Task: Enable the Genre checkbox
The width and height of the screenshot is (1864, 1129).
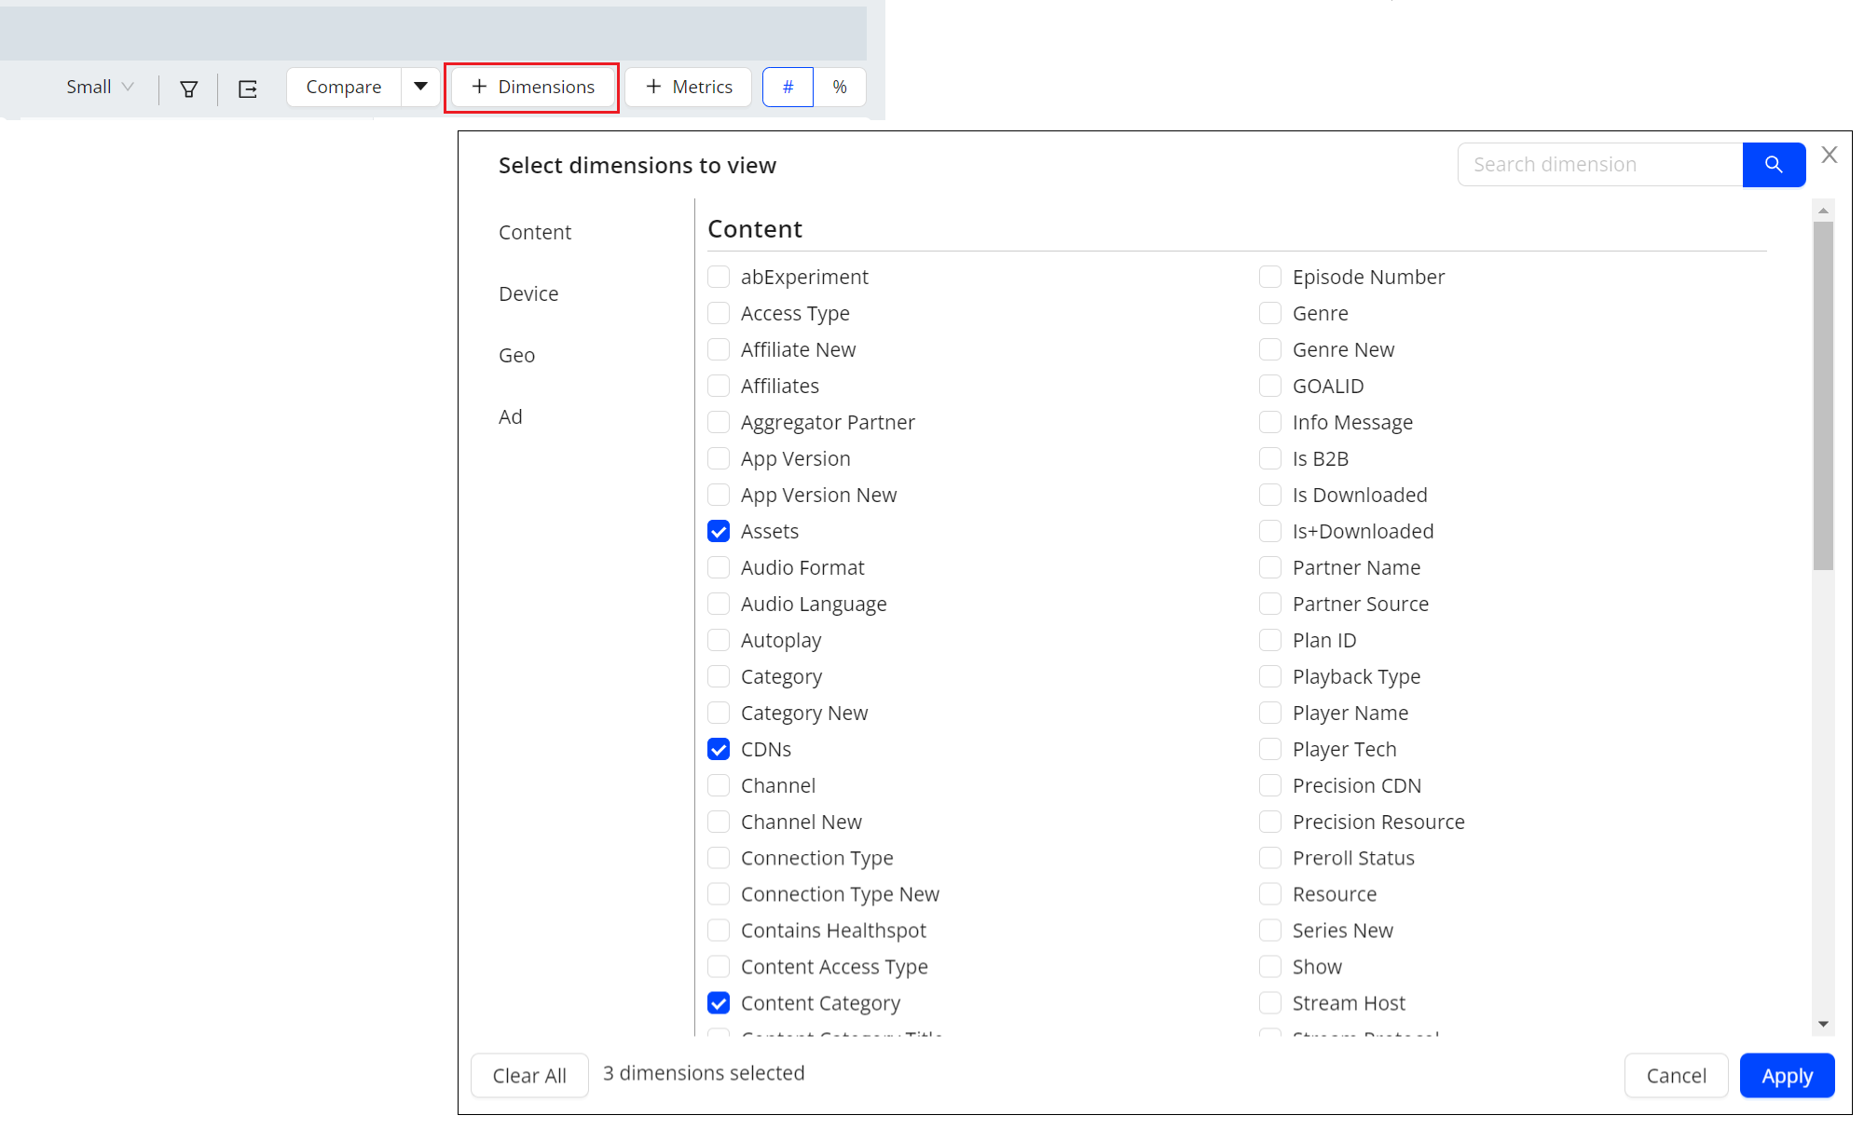Action: [x=1269, y=313]
